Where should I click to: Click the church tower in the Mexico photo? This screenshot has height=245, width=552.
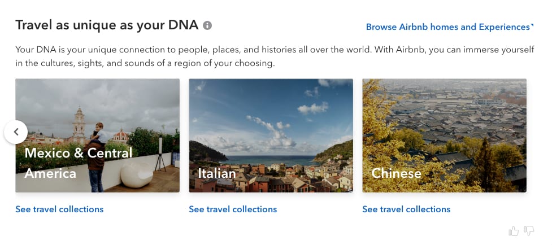pyautogui.click(x=79, y=124)
